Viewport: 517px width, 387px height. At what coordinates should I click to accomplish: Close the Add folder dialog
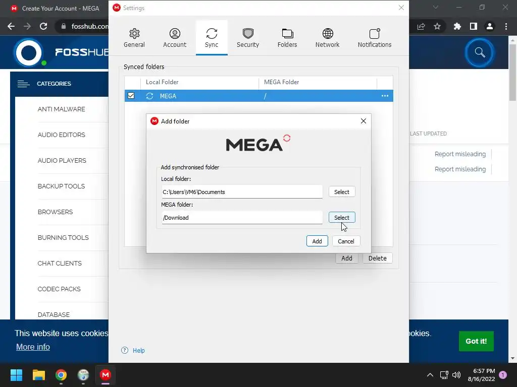(x=364, y=121)
